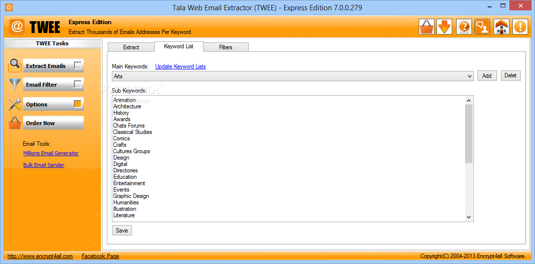Select the History sub keyword
Image resolution: width=535 pixels, height=264 pixels.
point(121,113)
